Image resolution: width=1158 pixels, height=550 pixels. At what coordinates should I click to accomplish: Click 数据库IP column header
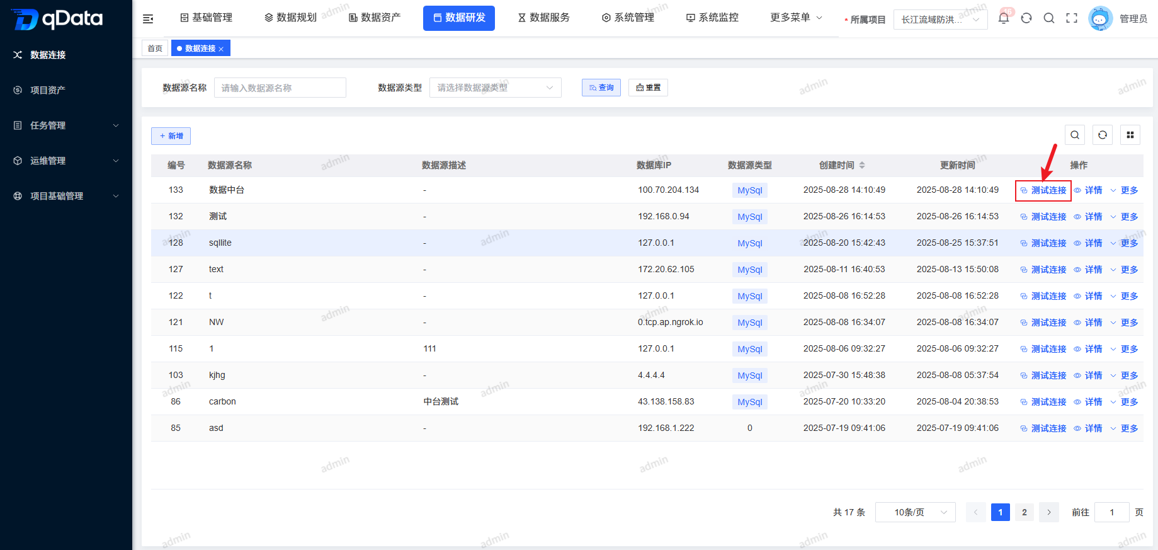654,165
